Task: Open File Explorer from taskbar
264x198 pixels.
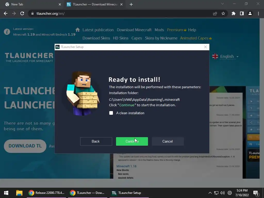Action: point(19,193)
